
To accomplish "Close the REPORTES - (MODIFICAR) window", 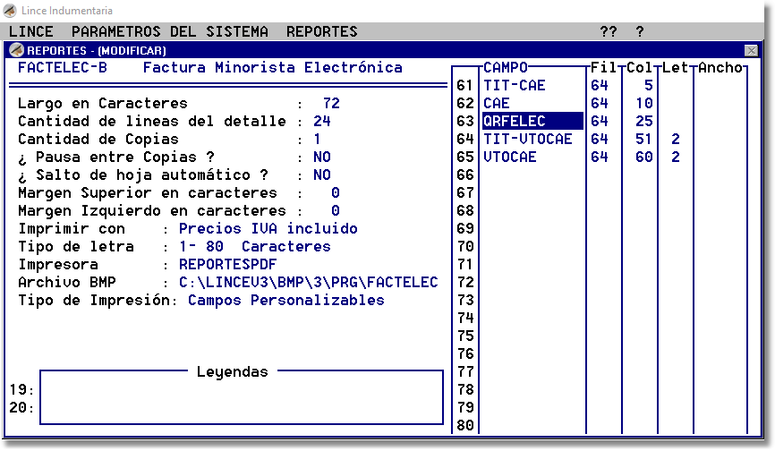I will (751, 50).
